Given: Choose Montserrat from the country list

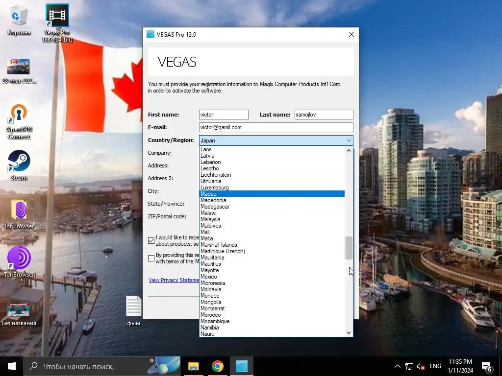Looking at the screenshot, I should (272, 308).
